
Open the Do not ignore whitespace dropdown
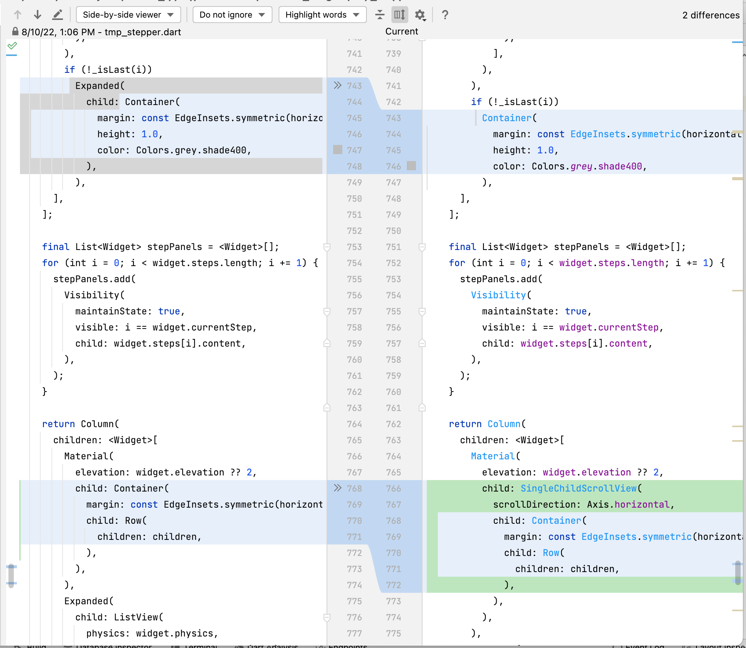(x=232, y=15)
